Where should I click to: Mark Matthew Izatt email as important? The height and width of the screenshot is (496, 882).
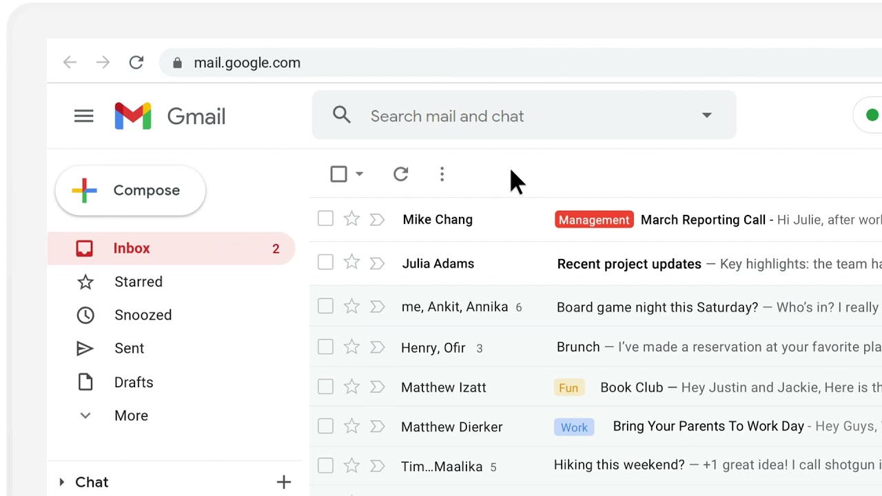(x=377, y=388)
